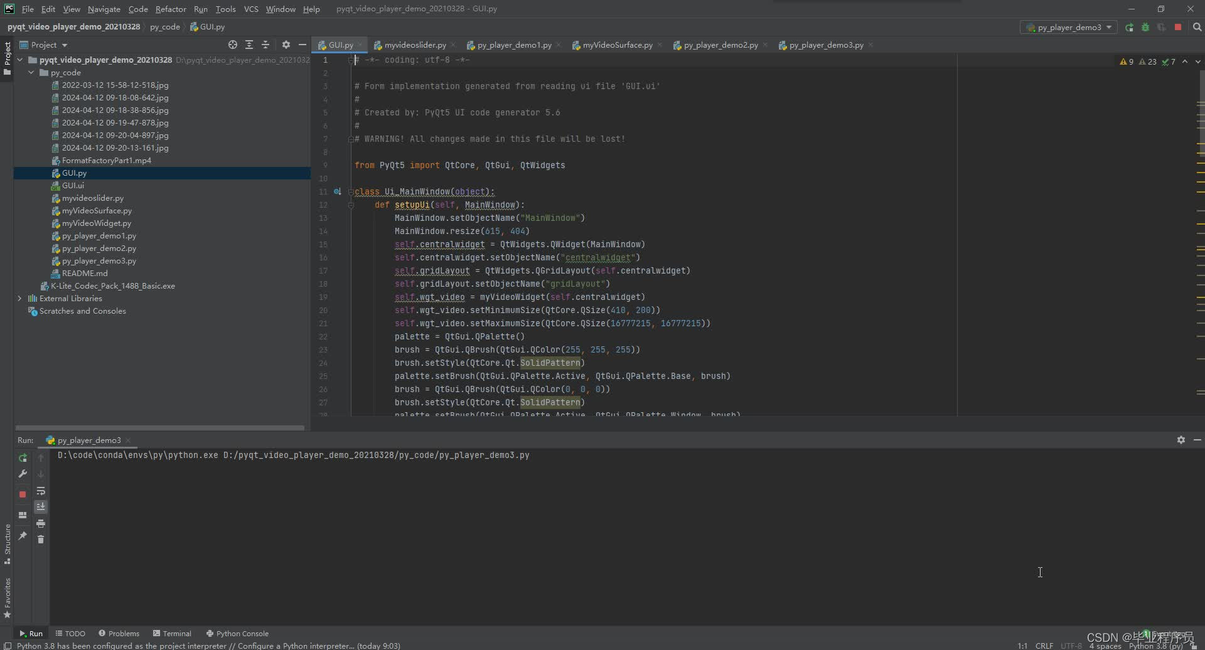Open the Refactor menu
The width and height of the screenshot is (1205, 650).
[171, 9]
